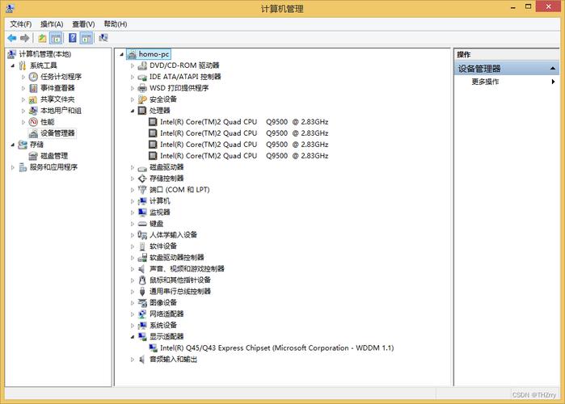
Task: Select the 软件设备 category
Action: click(162, 246)
